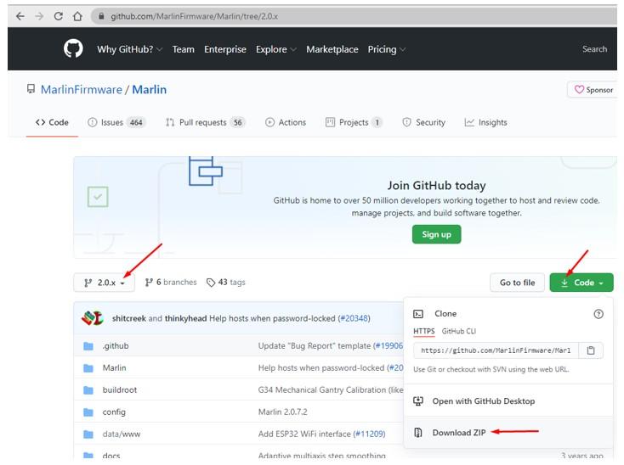Image resolution: width=624 pixels, height=465 pixels.
Task: Click the Clone help question icon
Action: coord(598,314)
